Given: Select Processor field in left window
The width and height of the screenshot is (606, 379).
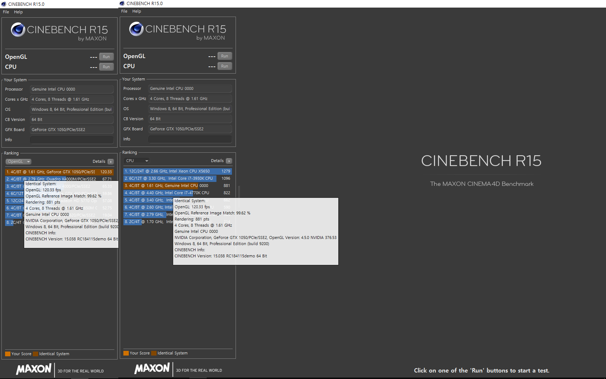Looking at the screenshot, I should coord(72,89).
